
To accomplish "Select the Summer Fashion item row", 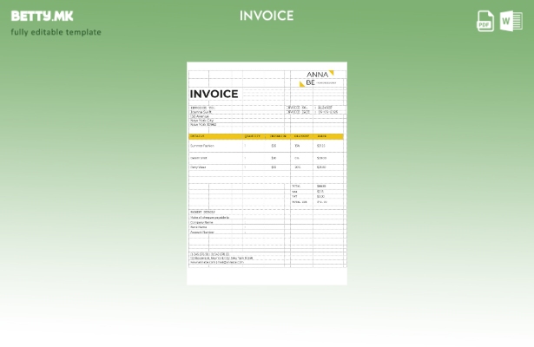I will pyautogui.click(x=202, y=146).
